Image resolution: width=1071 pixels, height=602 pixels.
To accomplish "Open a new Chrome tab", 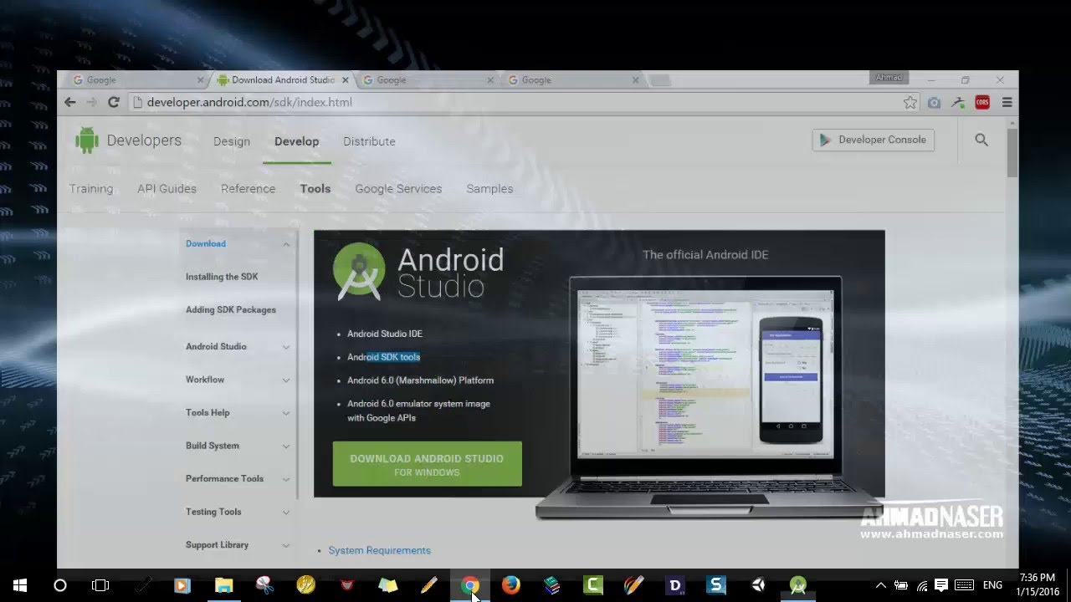I will pyautogui.click(x=660, y=81).
